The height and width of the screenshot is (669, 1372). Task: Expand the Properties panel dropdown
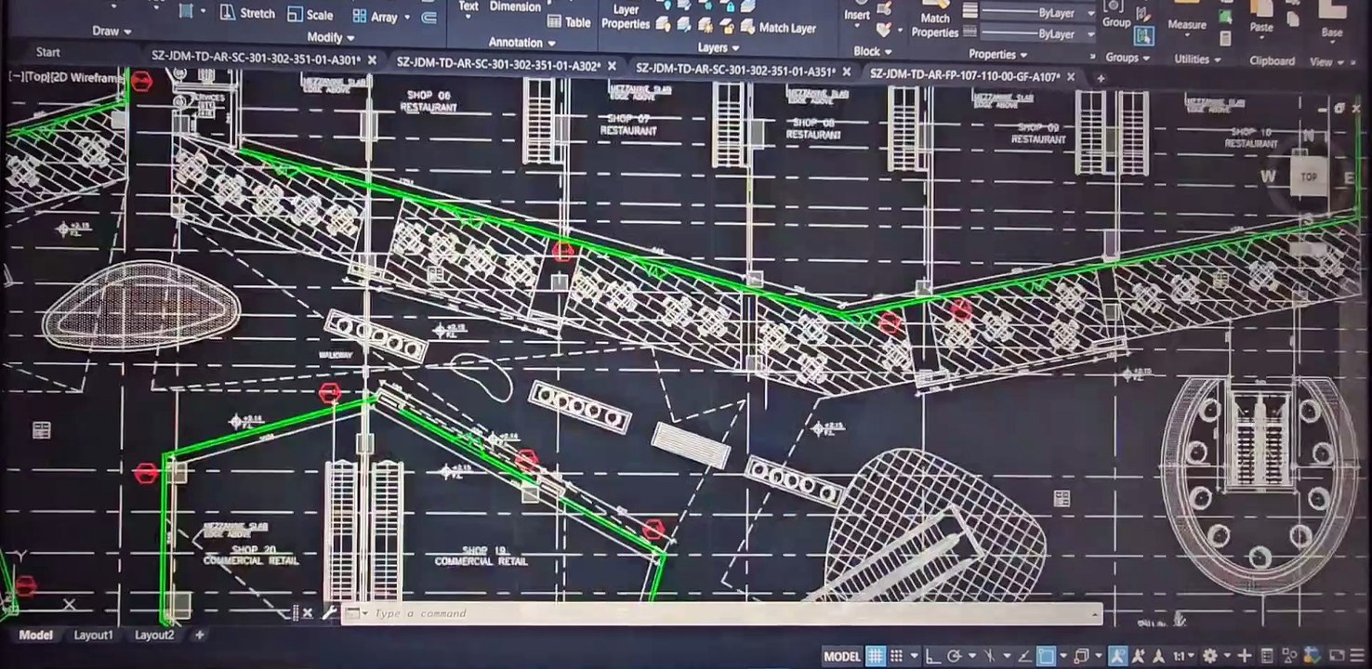(997, 54)
